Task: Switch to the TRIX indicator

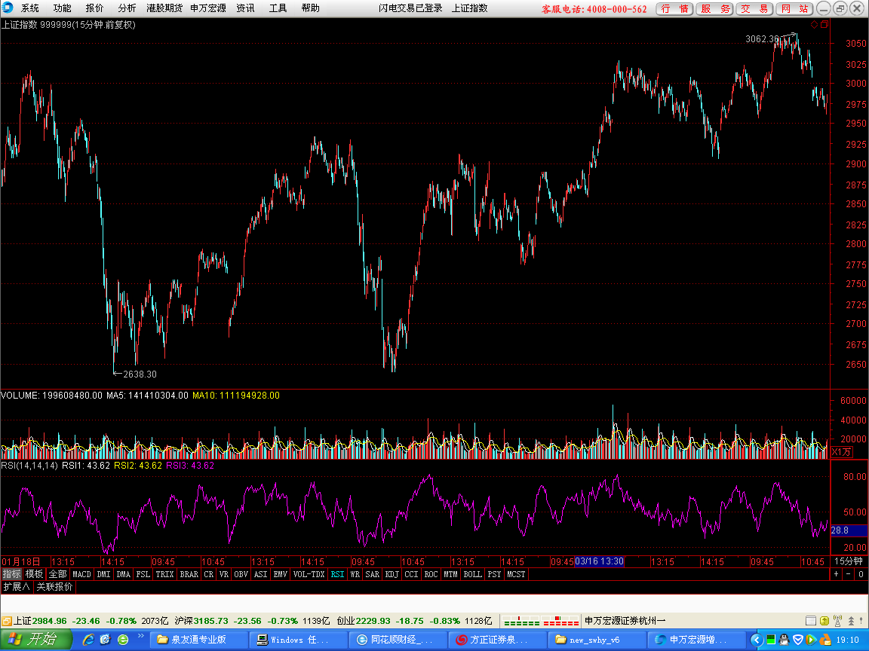Action: (x=164, y=574)
